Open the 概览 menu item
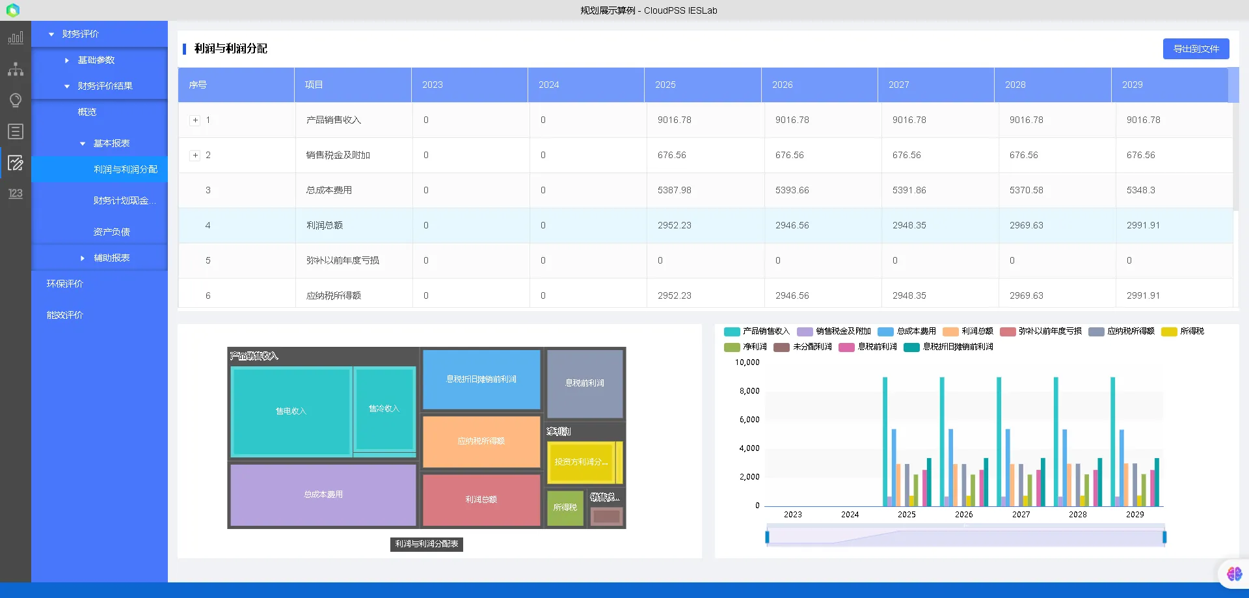The width and height of the screenshot is (1249, 598). [x=87, y=112]
